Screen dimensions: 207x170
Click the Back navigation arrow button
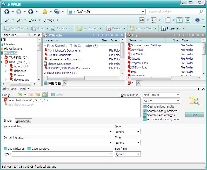pos(7,12)
